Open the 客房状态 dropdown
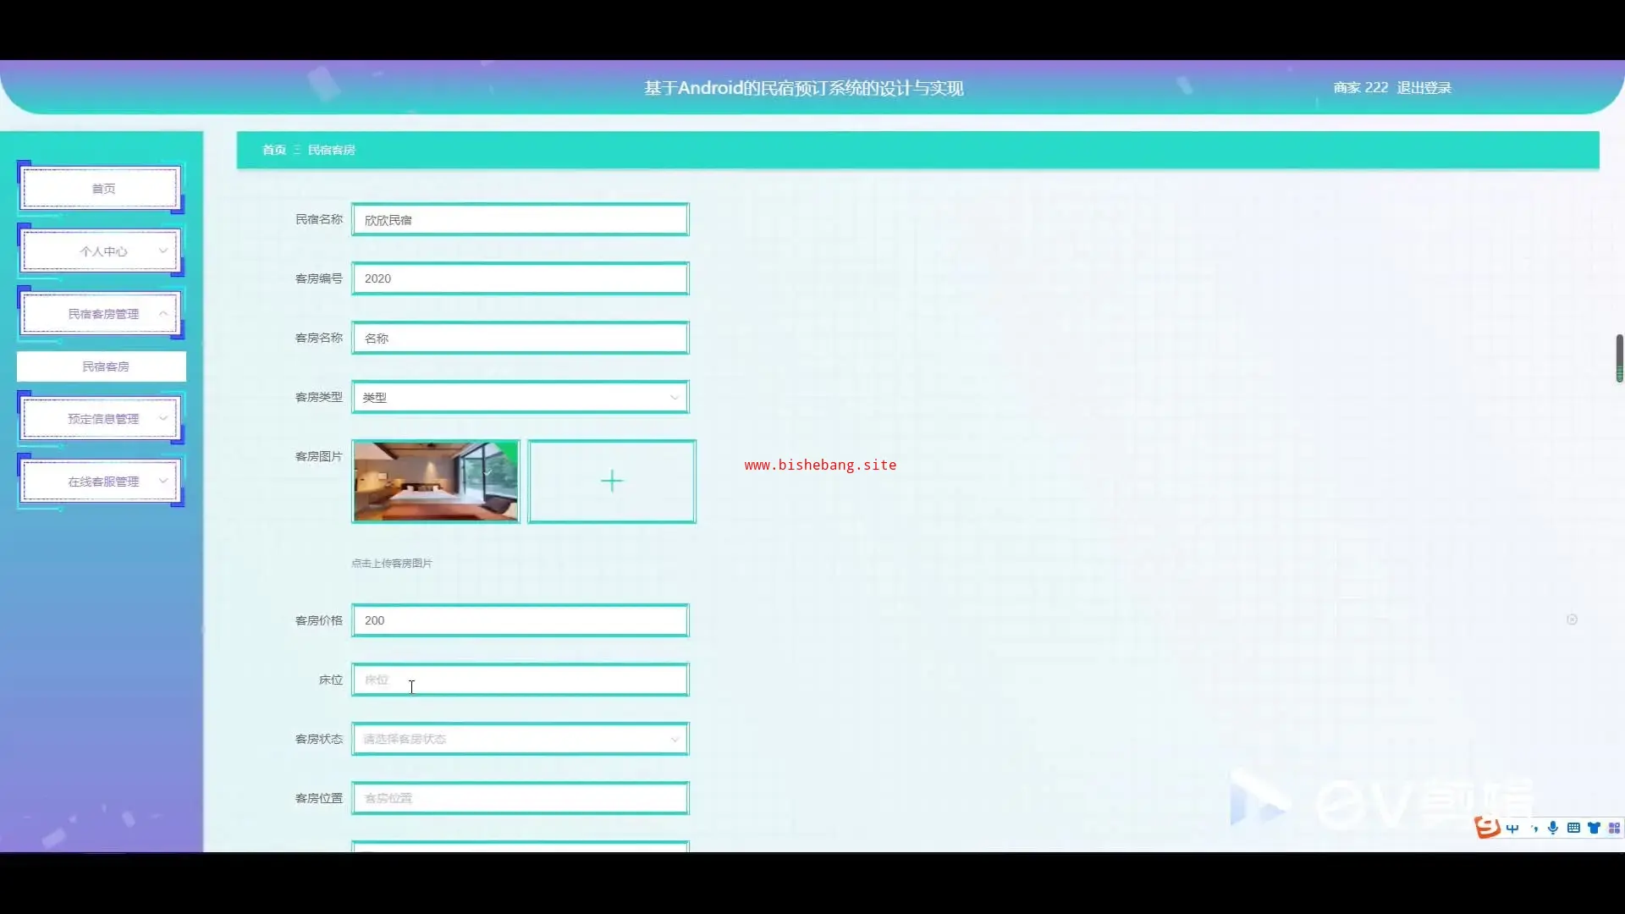 (x=521, y=739)
